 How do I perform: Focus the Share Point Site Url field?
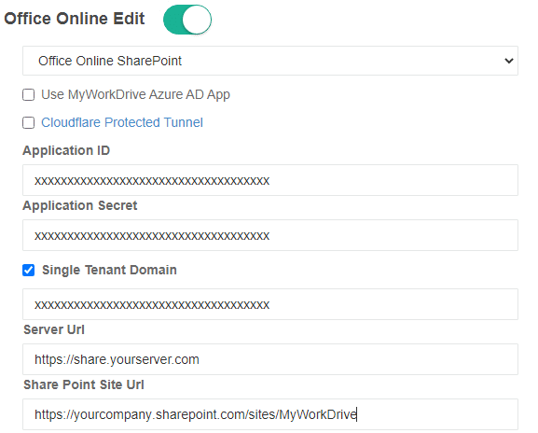[x=270, y=414]
